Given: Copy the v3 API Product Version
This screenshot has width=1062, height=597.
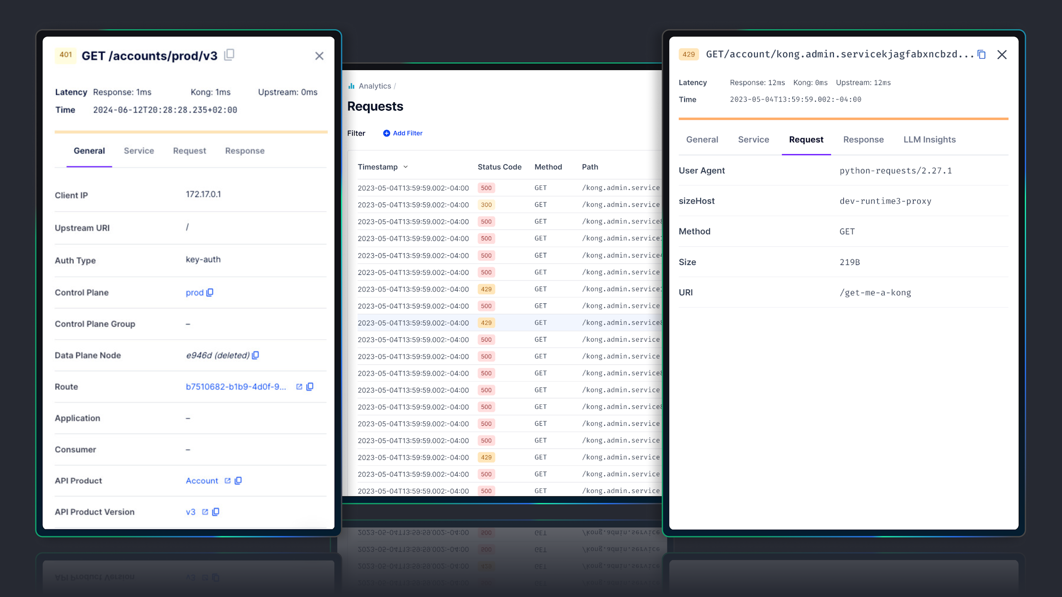Looking at the screenshot, I should pyautogui.click(x=216, y=512).
